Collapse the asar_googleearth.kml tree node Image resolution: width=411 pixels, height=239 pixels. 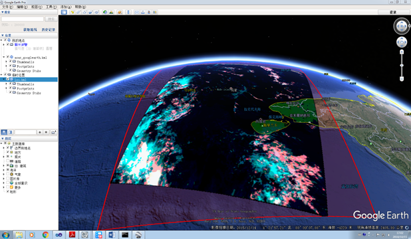[4, 57]
